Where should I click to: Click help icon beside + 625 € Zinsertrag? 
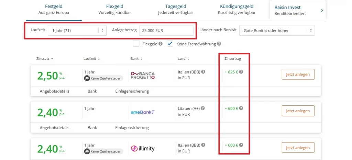241,72
